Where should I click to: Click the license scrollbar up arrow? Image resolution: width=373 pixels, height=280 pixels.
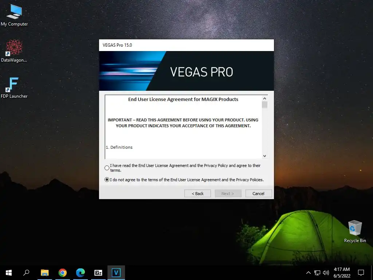point(264,98)
